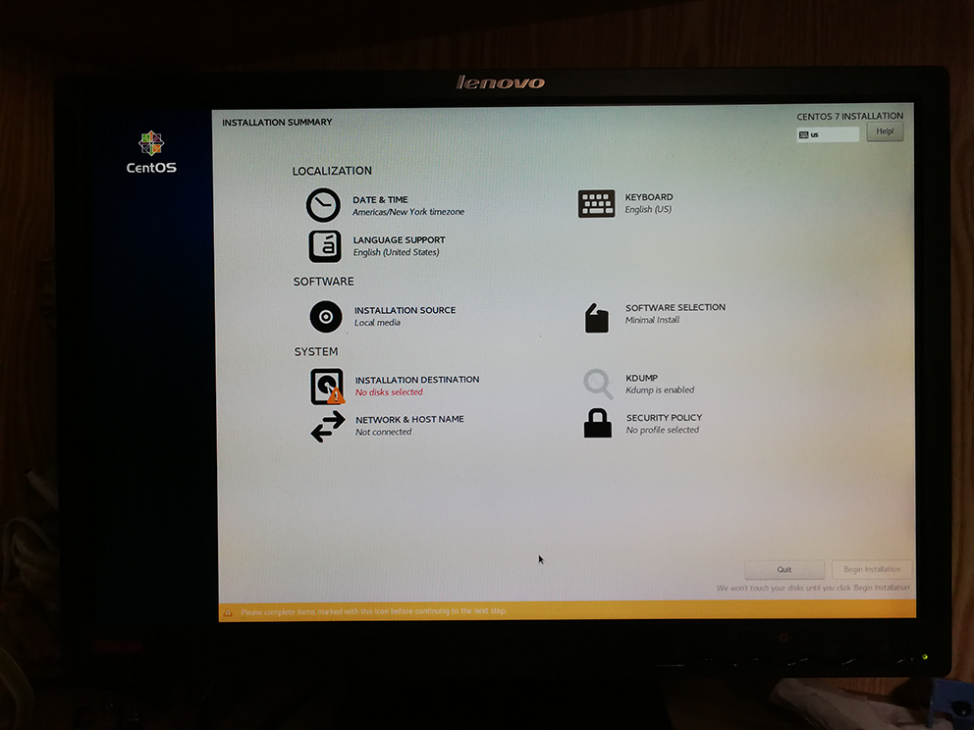Click the Help! button
974x730 pixels.
pos(885,131)
